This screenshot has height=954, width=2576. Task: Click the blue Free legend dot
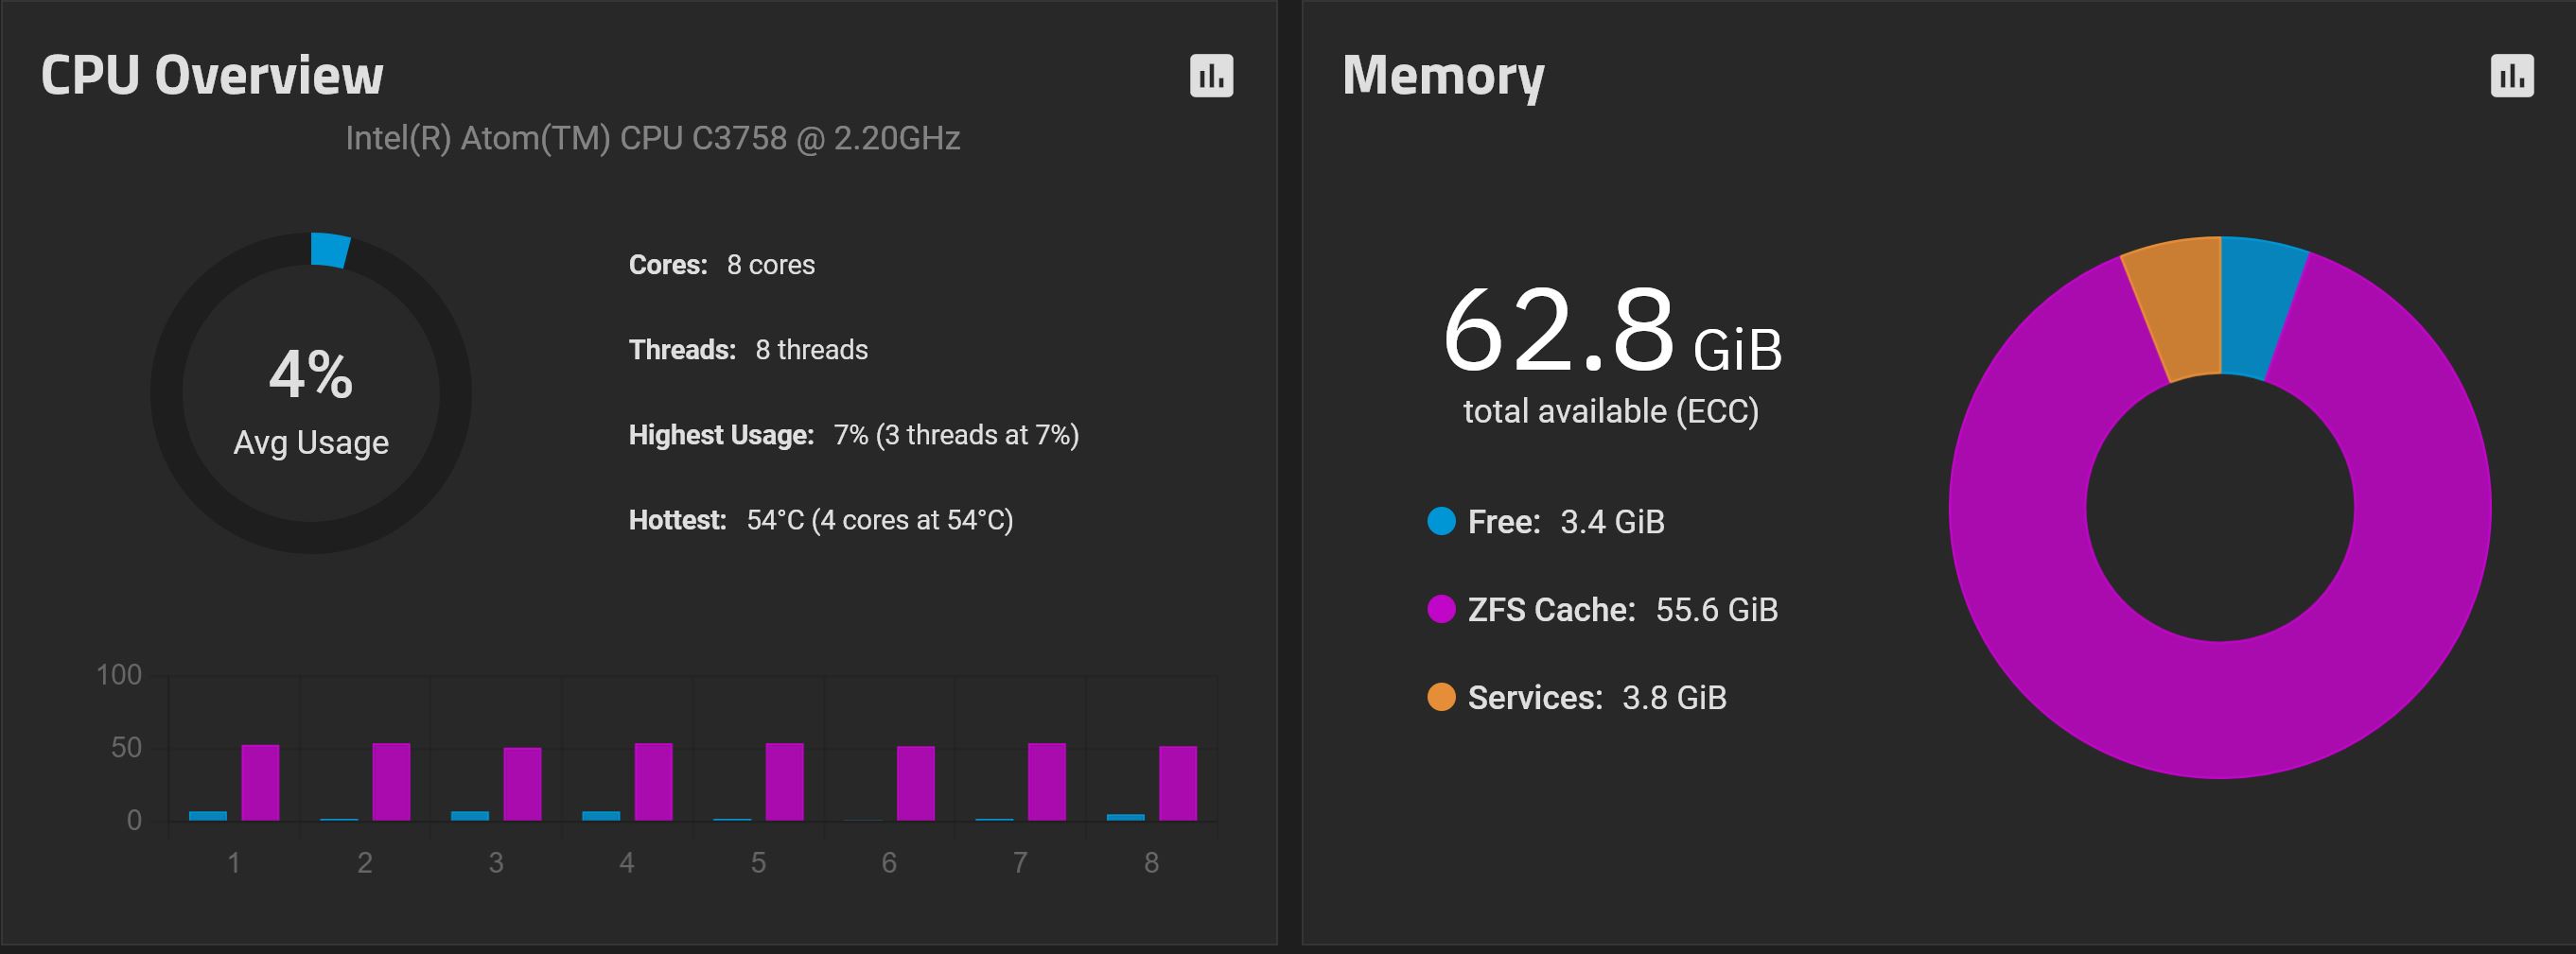pos(1441,522)
